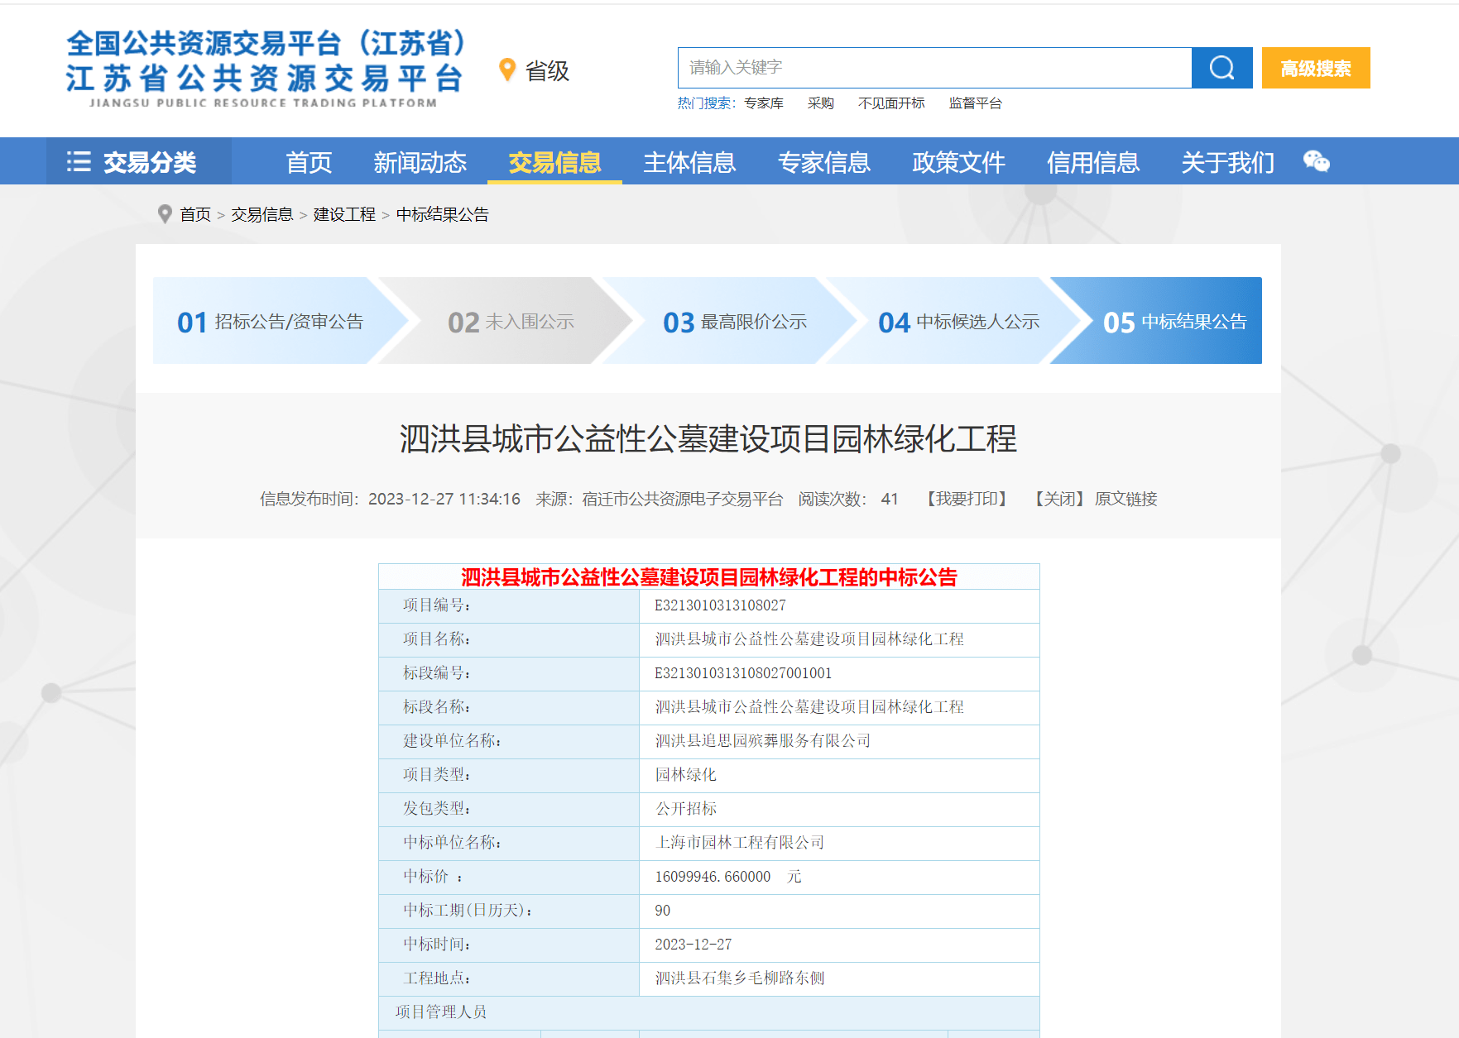Image resolution: width=1459 pixels, height=1038 pixels.
Task: Click the blue search magnifier button
Action: [1221, 68]
